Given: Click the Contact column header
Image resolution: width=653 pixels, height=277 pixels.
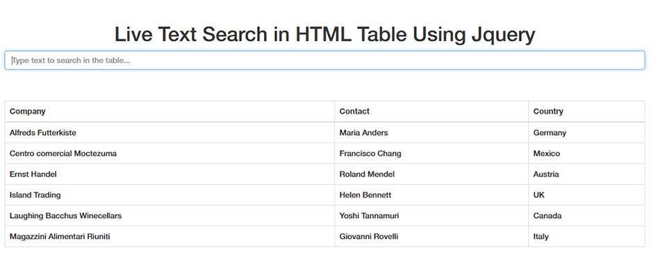Looking at the screenshot, I should click(354, 111).
